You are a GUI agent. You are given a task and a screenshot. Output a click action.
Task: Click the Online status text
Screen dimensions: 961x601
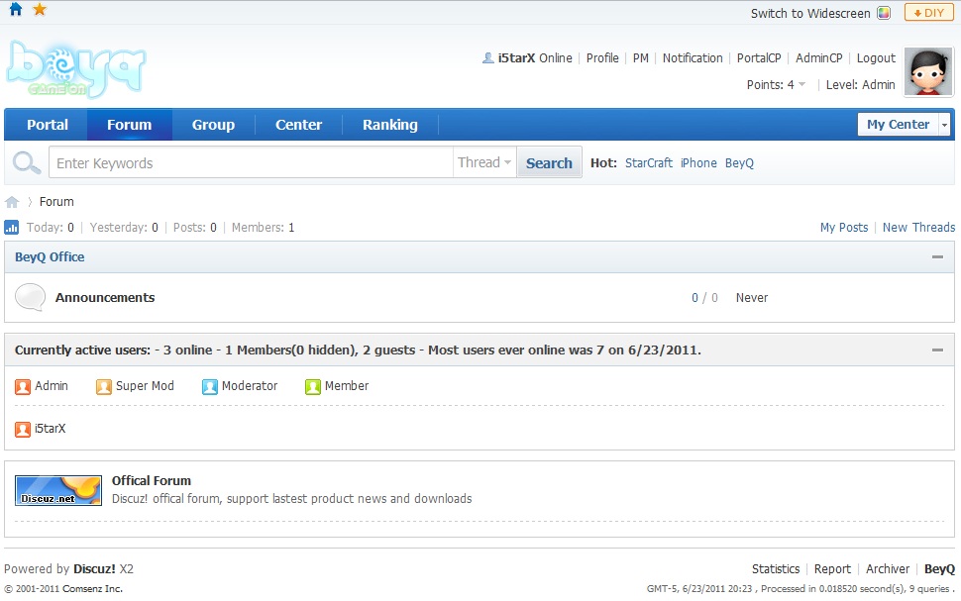(555, 58)
